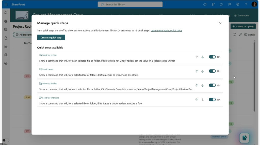Move 'Email owner' quick step down
Image resolution: width=260 pixels, height=145 pixels.
tap(203, 71)
